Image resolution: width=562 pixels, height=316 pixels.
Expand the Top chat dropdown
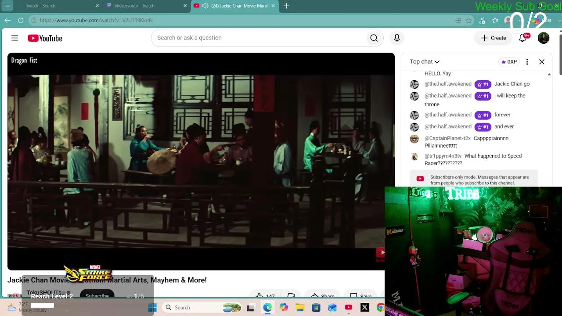coord(425,62)
